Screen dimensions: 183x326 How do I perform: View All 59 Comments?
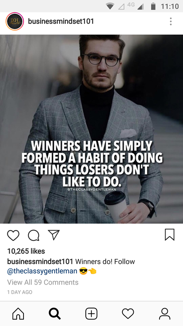click(43, 282)
